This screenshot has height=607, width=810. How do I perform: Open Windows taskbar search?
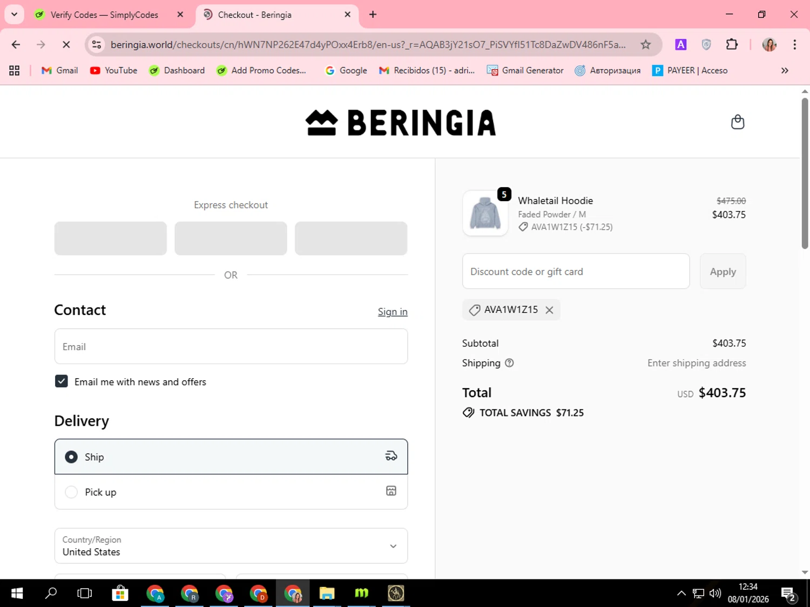coord(51,594)
